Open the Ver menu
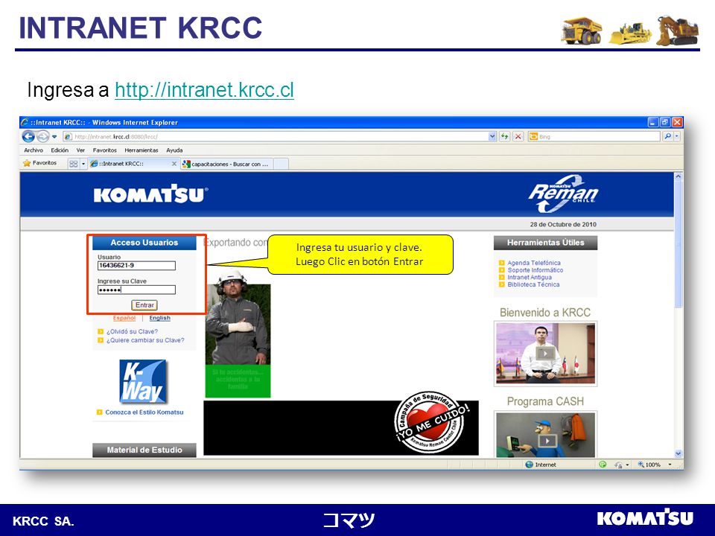The width and height of the screenshot is (715, 536). (80, 150)
